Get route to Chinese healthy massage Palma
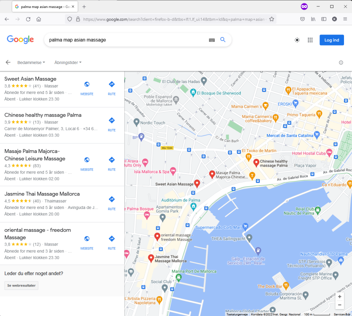 click(112, 124)
